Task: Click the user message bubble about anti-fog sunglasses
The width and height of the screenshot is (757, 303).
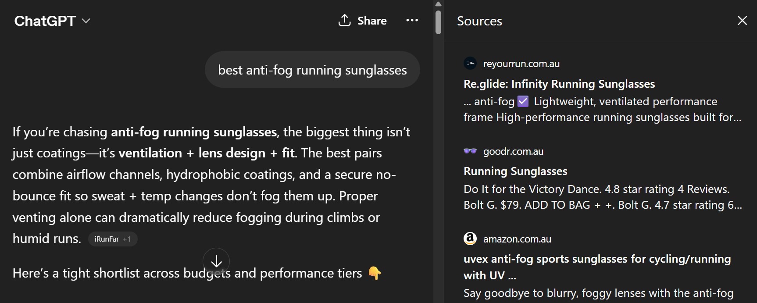Action: (312, 69)
